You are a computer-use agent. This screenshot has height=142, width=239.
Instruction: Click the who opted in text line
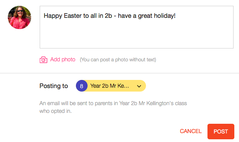tap(56, 111)
